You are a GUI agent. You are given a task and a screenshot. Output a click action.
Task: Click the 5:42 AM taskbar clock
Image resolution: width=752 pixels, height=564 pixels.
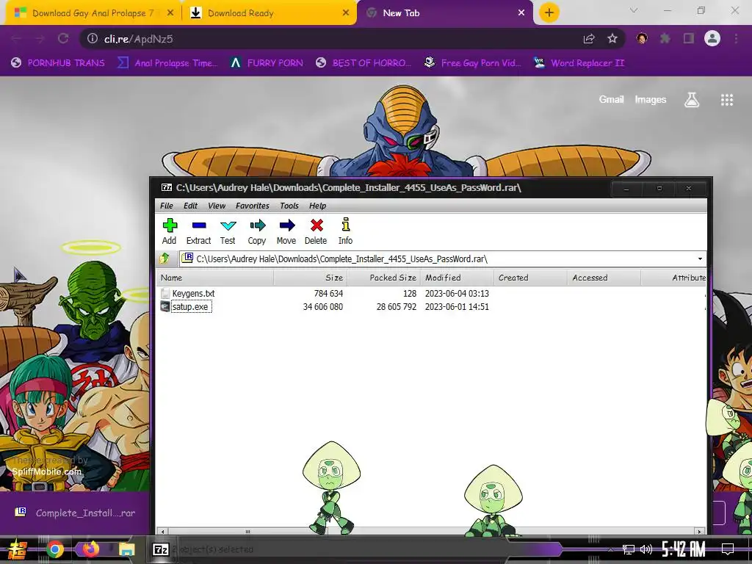(684, 549)
